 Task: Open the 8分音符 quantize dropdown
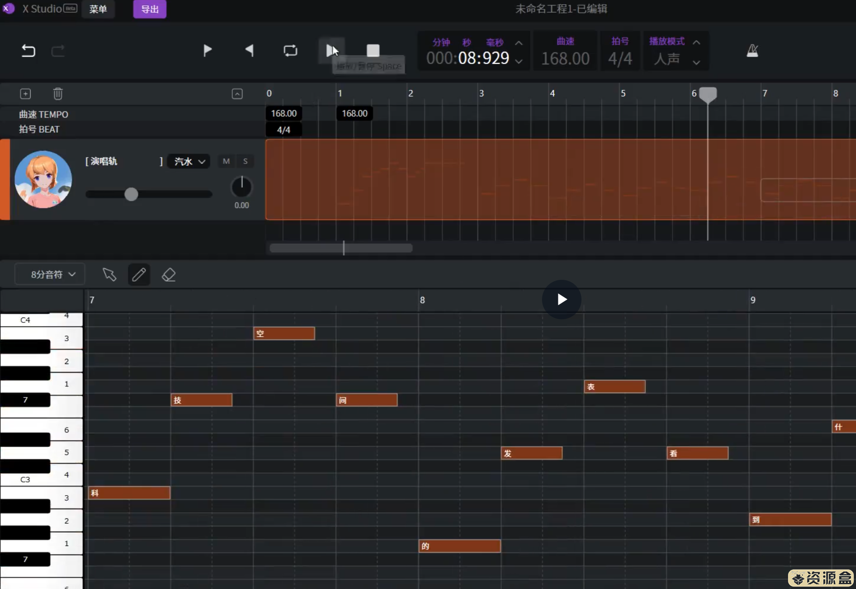[50, 275]
